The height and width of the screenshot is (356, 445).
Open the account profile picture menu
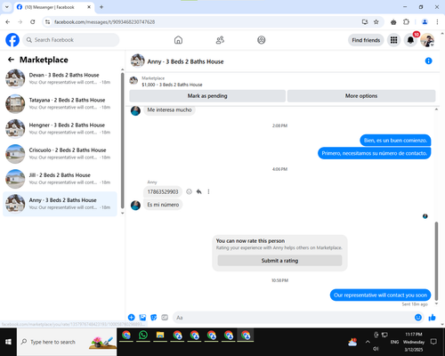point(427,40)
